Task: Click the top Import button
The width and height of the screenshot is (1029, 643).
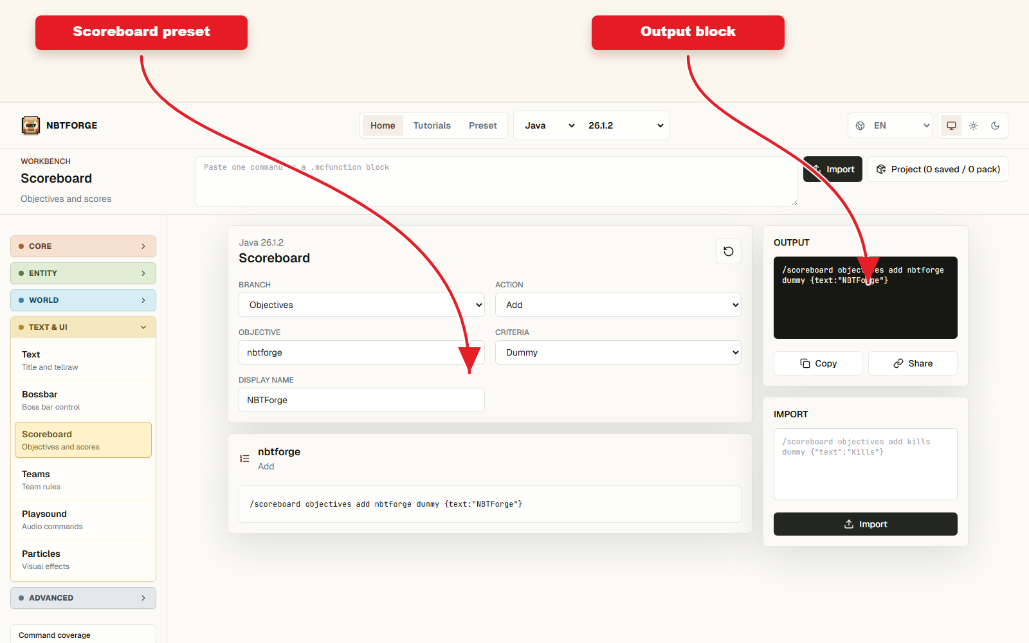Action: click(x=833, y=169)
